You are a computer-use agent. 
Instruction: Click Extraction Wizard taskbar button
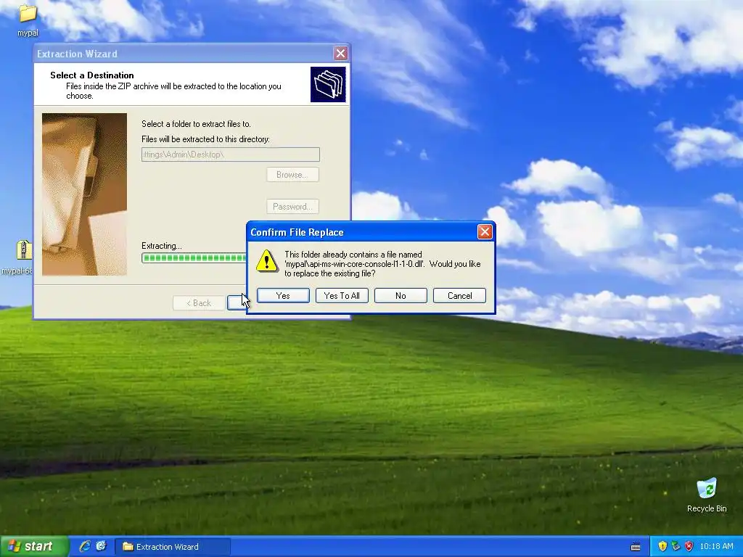tap(173, 547)
